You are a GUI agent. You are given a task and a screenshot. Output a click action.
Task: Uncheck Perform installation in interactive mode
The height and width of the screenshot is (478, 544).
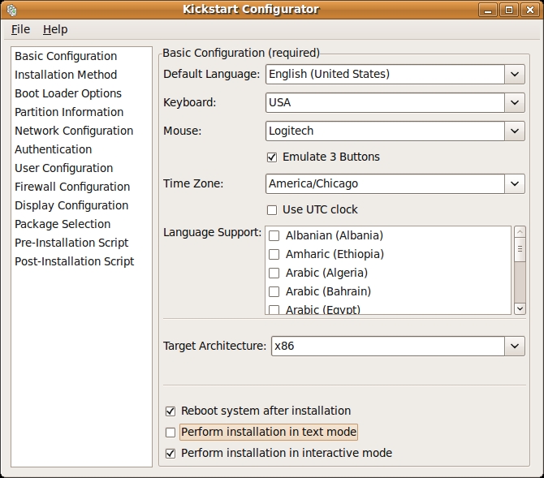pos(171,453)
